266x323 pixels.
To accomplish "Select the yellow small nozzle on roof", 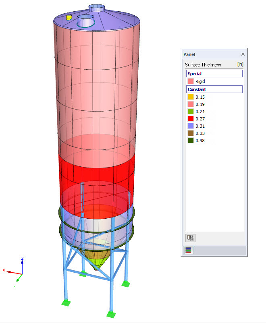I will click(x=69, y=17).
